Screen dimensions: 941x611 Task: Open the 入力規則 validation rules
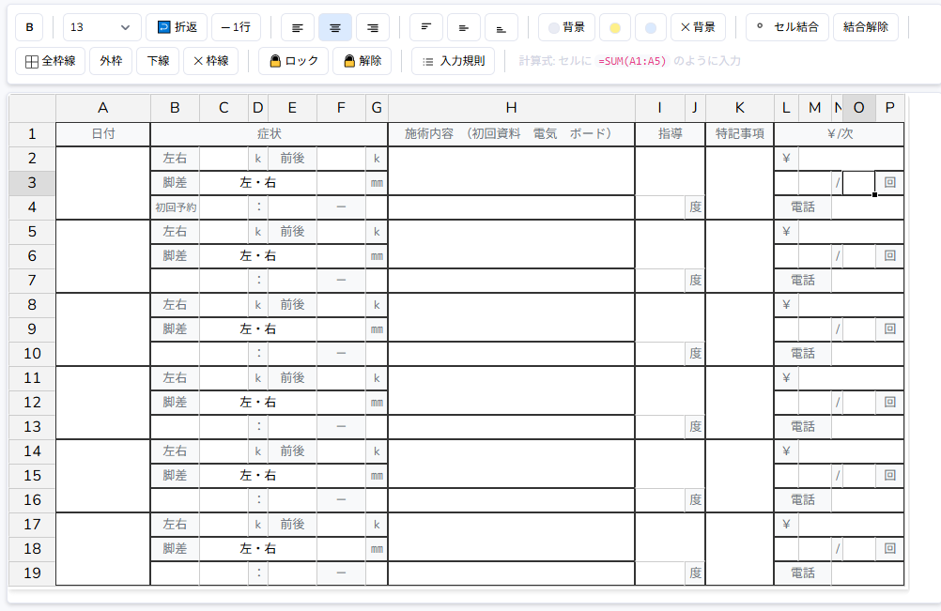click(x=453, y=61)
